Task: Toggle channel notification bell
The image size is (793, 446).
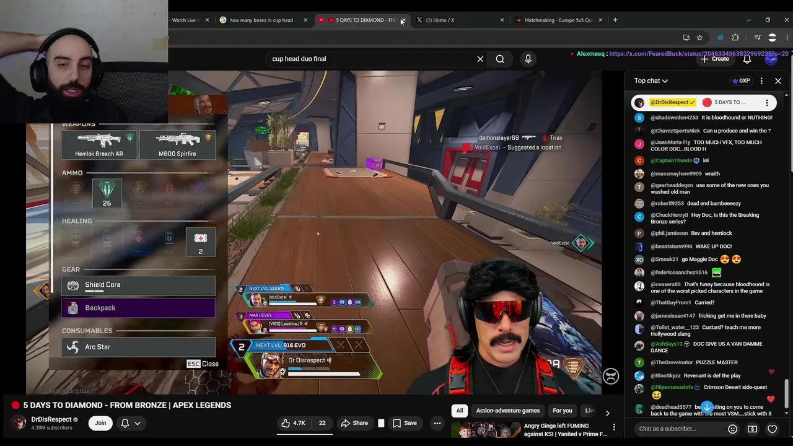Action: [125, 423]
